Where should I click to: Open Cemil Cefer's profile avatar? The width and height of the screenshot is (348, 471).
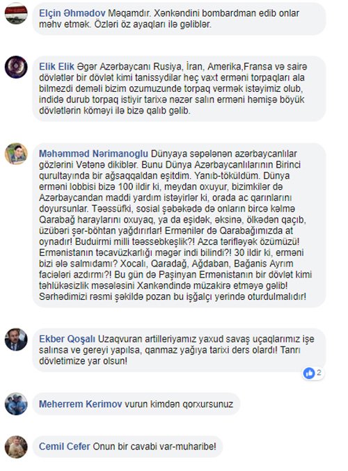(16, 447)
